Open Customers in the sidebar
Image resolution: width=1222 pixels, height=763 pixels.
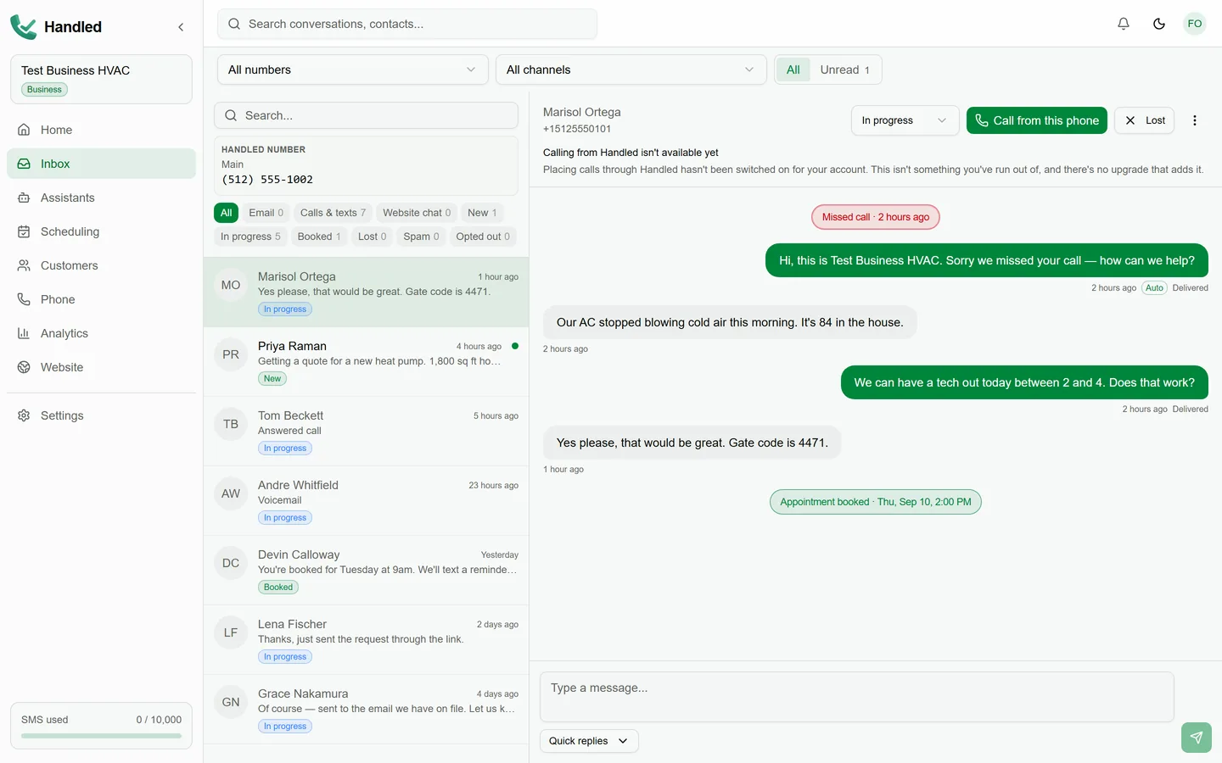[x=101, y=265]
